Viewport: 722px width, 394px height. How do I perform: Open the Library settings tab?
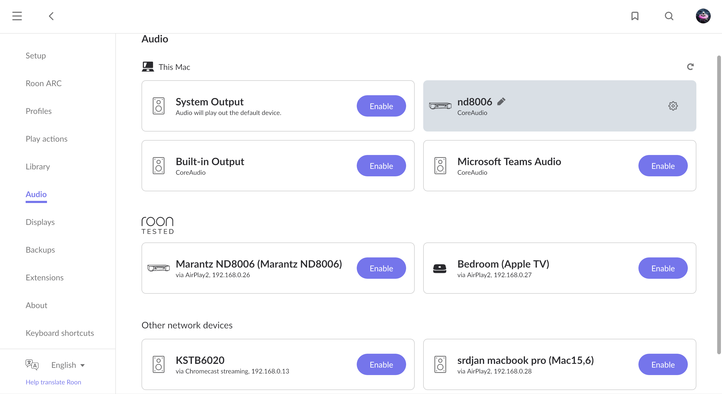pos(38,166)
